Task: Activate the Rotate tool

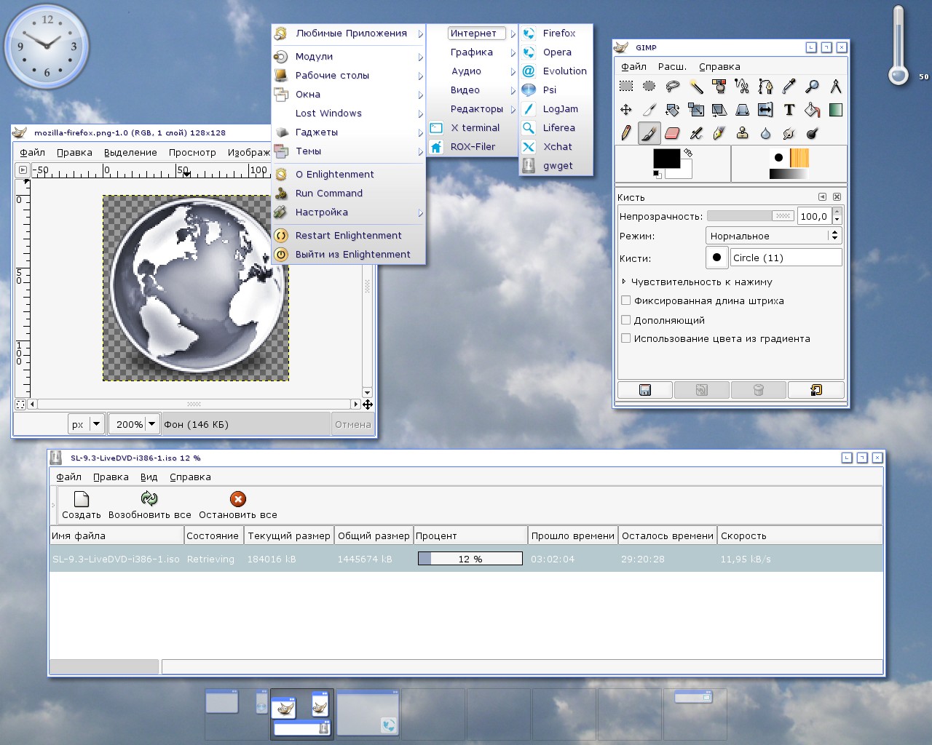Action: (x=673, y=110)
